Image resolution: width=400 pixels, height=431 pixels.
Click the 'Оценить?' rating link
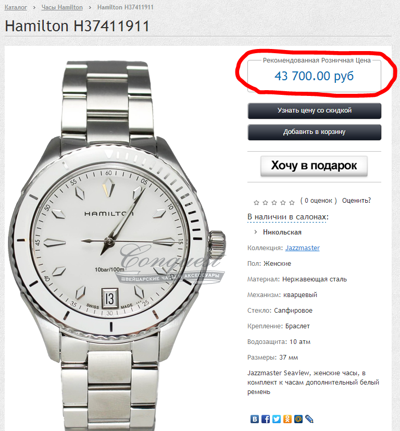(356, 201)
